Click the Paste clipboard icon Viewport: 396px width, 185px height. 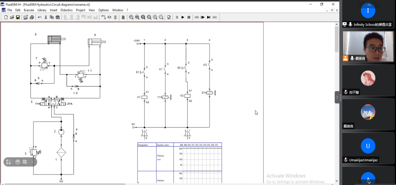58,17
